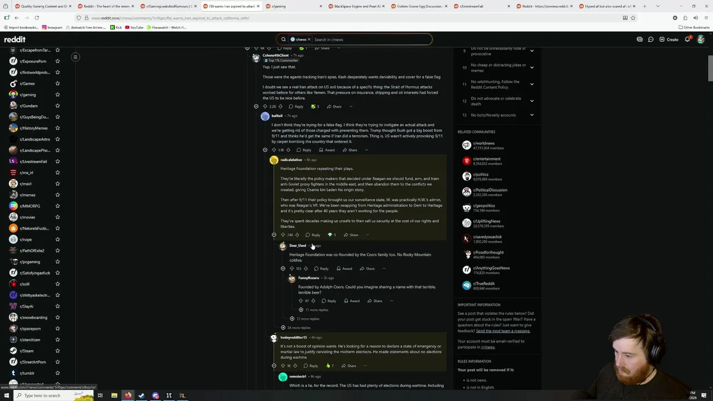Screen dimensions: 713x401
Task: Open more options for Deer_Used's comment
Action: pyautogui.click(x=384, y=268)
